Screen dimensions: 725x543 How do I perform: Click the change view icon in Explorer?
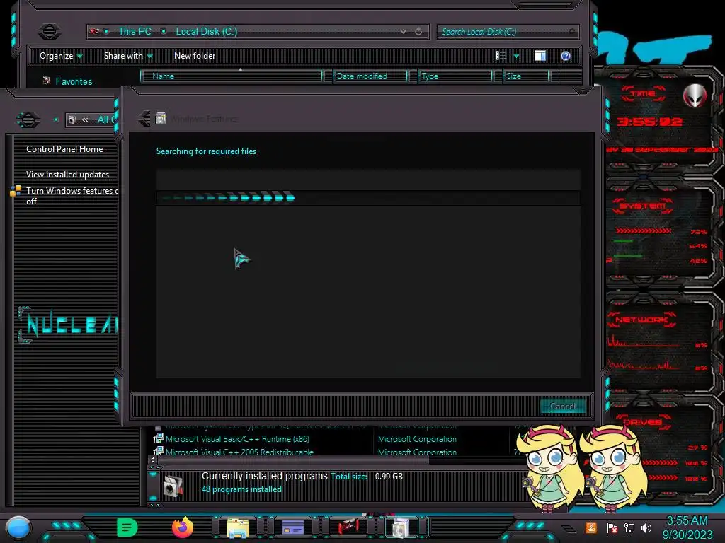tap(501, 56)
